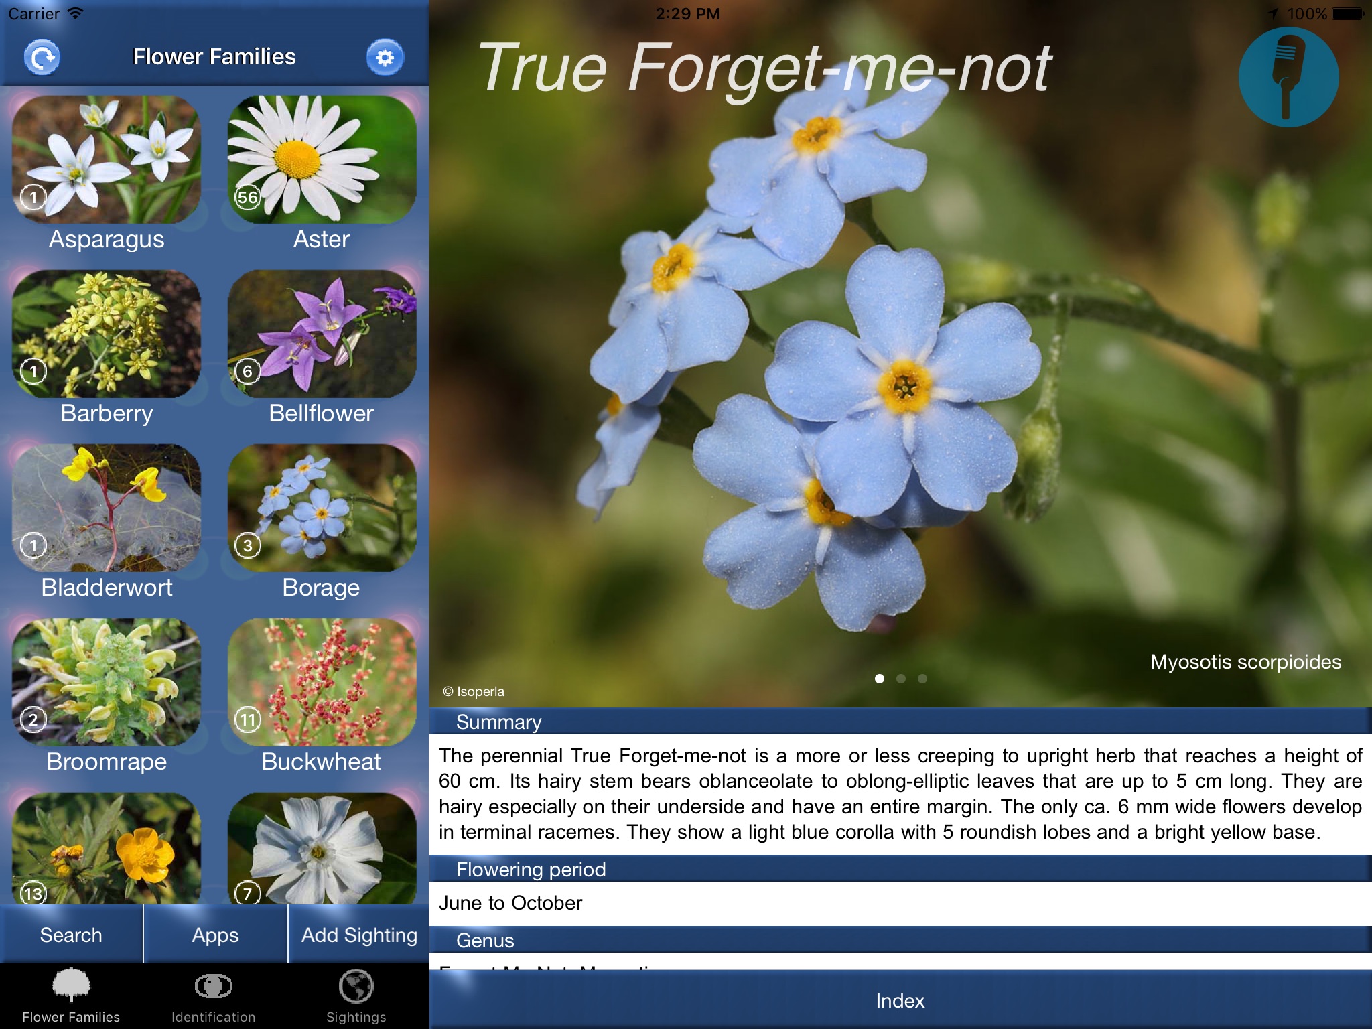Open the settings gear icon
1372x1029 pixels.
coord(386,55)
